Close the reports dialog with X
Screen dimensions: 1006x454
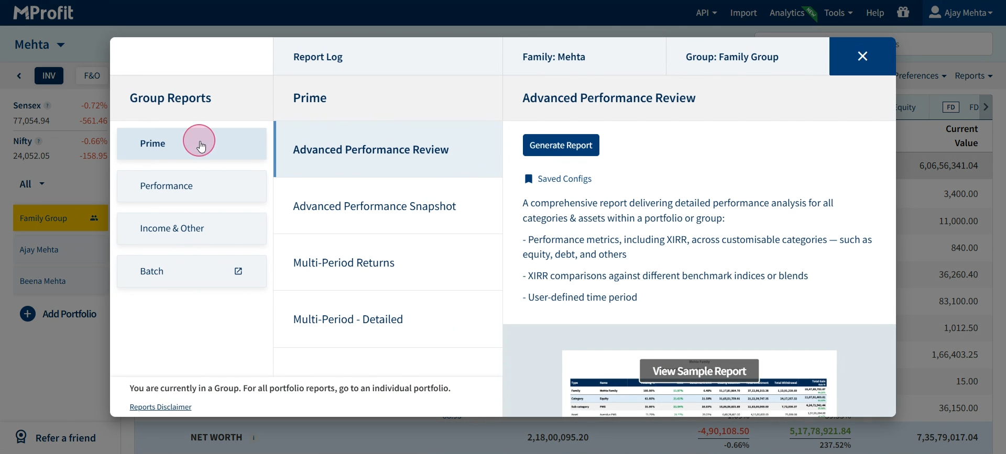click(862, 56)
